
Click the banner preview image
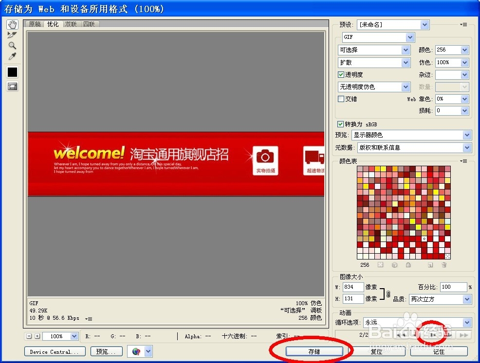[176, 164]
